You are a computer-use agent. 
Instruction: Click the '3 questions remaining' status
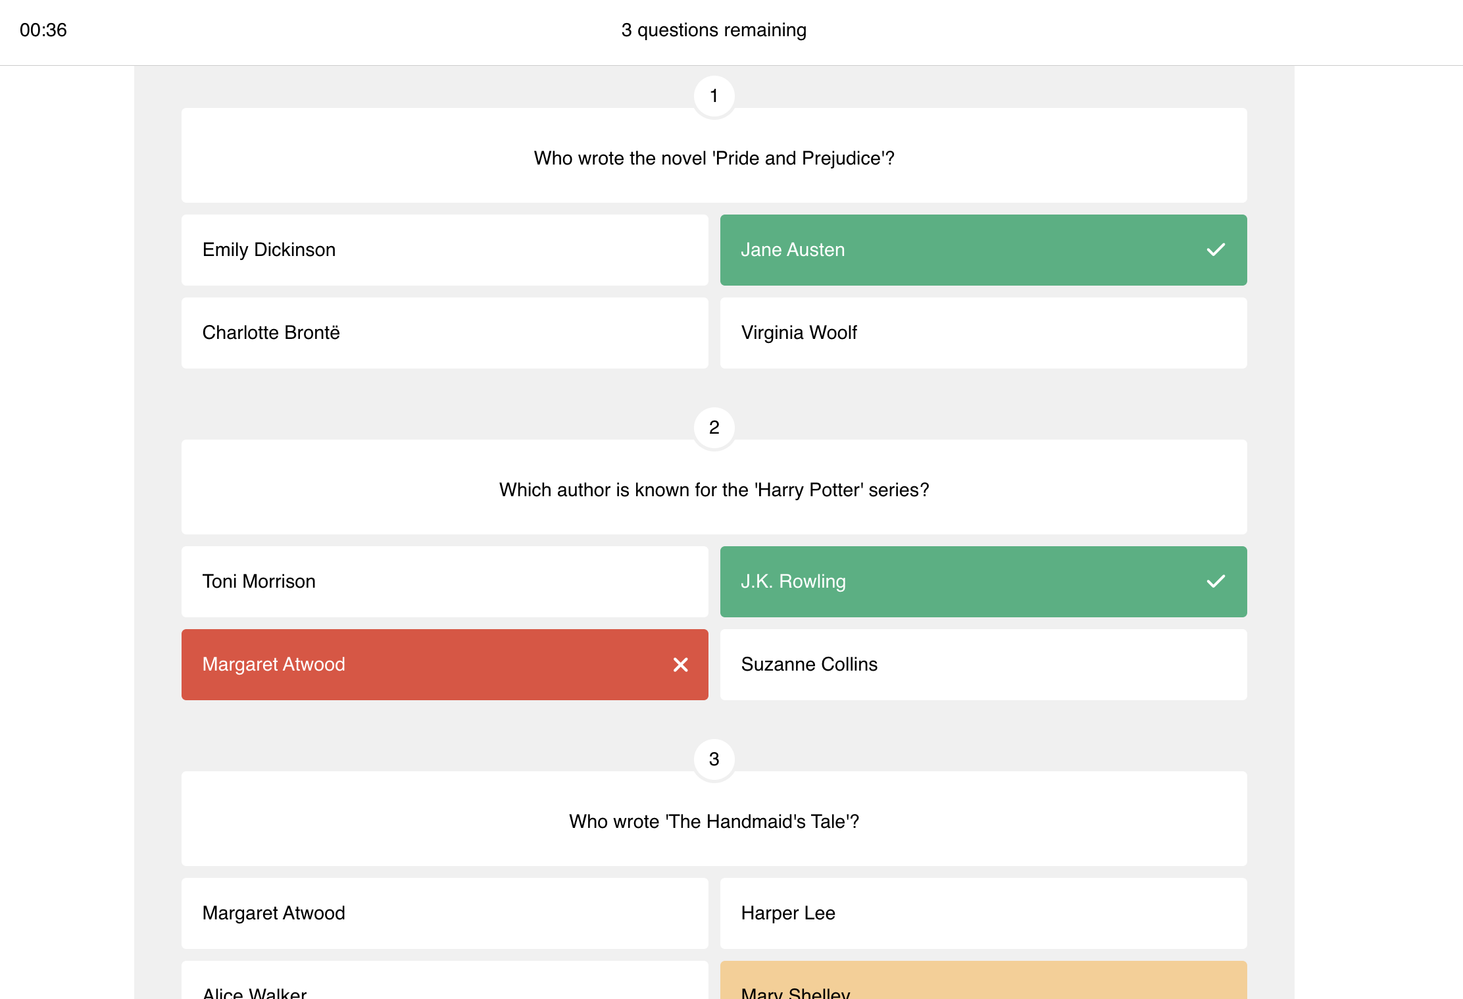click(x=714, y=30)
